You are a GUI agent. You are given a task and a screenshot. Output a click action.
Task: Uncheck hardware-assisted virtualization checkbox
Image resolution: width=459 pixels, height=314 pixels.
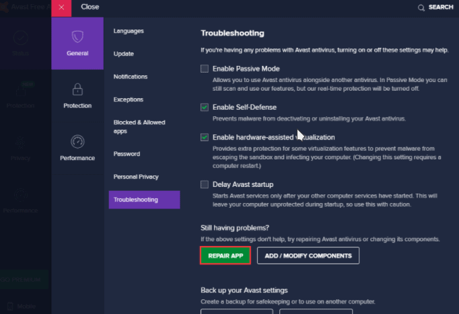[205, 137]
